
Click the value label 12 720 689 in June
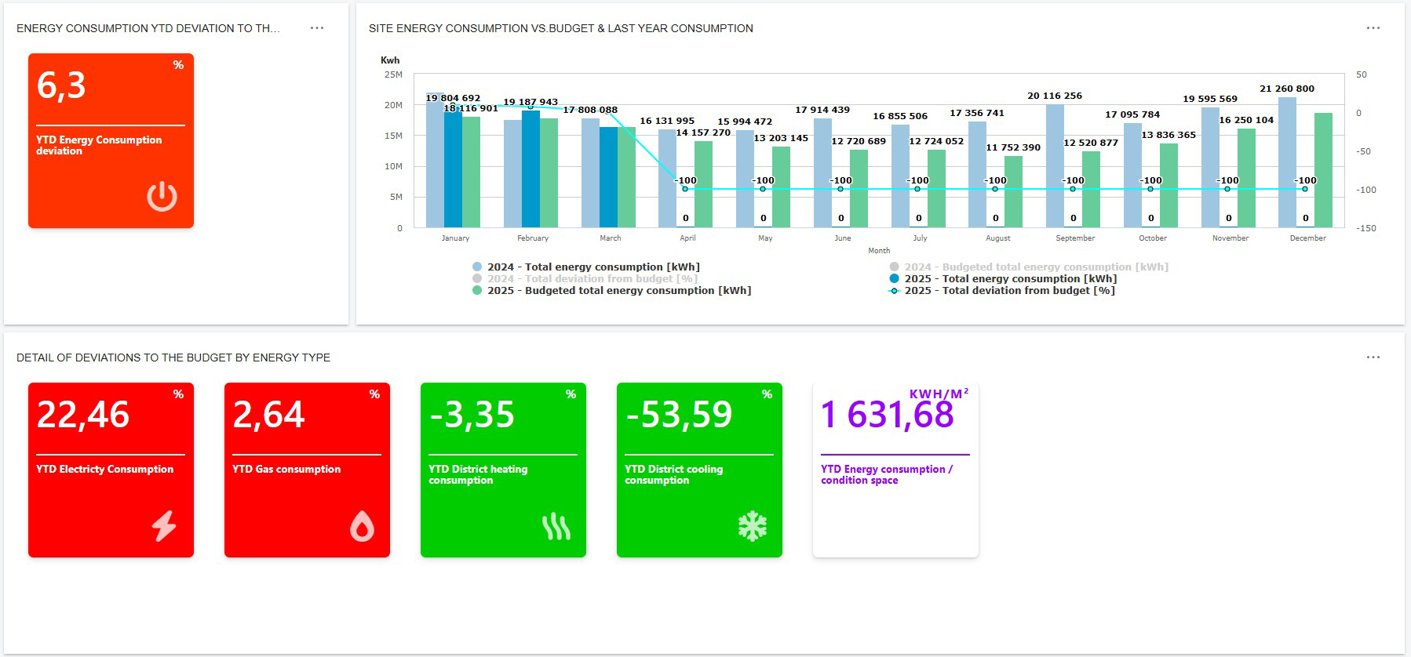click(859, 141)
